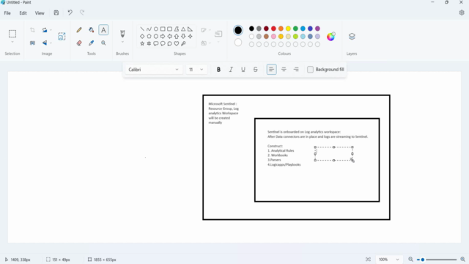Activate the Text tool
The image size is (469, 264).
click(x=103, y=30)
